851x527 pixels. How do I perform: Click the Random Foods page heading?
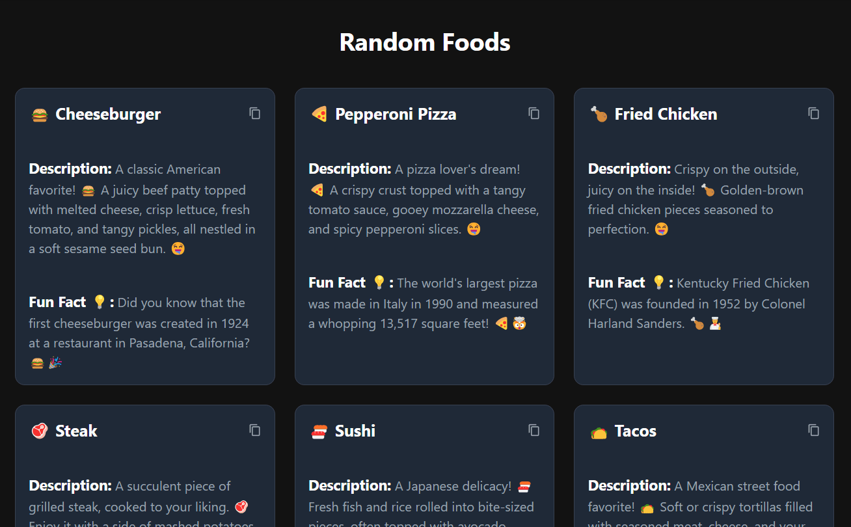point(425,42)
